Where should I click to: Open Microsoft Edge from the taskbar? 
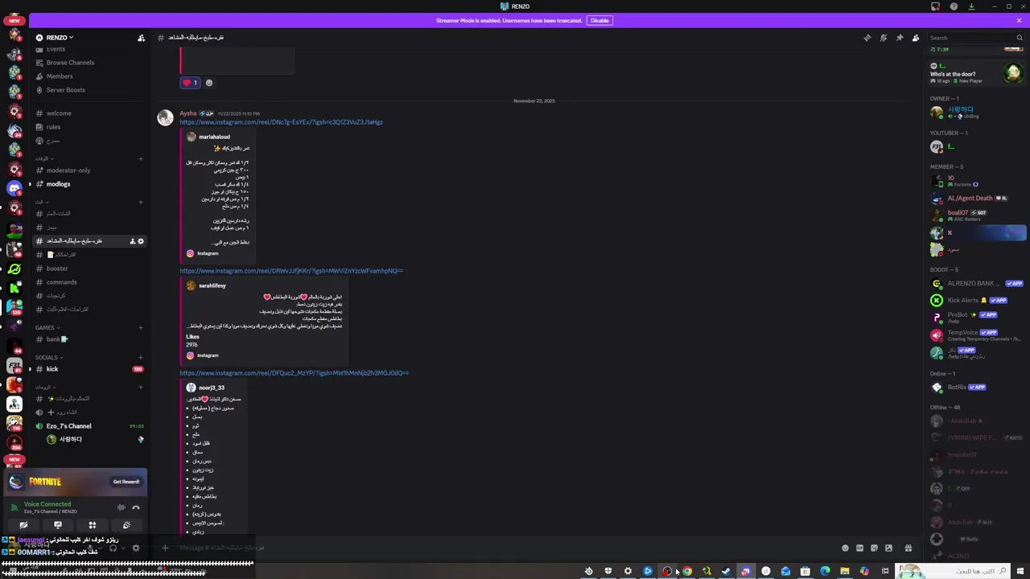tap(825, 571)
